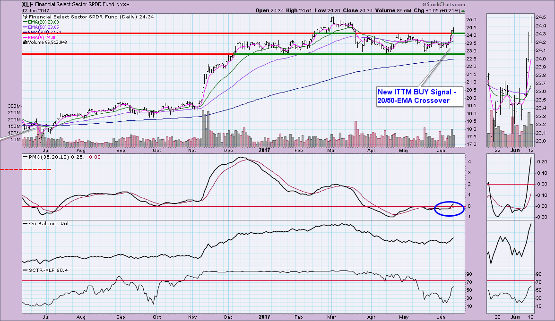Click the 22 date label on bottom zoom axis
The height and width of the screenshot is (321, 555).
[498, 317]
